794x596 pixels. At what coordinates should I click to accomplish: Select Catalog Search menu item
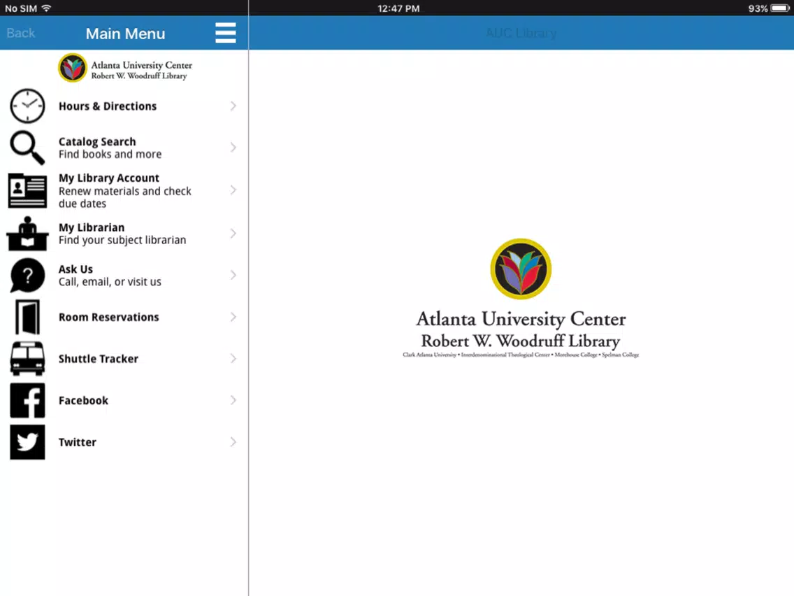pyautogui.click(x=124, y=148)
